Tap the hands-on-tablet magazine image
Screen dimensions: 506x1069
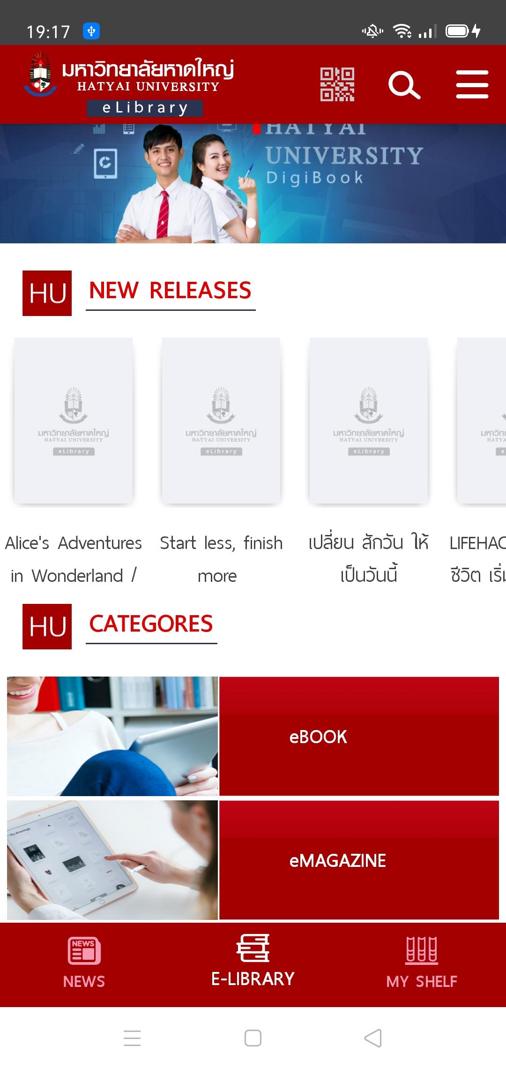[x=112, y=860]
